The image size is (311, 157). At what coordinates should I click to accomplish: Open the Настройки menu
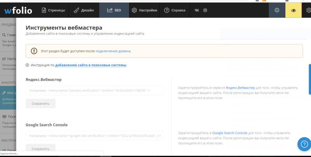click(144, 10)
